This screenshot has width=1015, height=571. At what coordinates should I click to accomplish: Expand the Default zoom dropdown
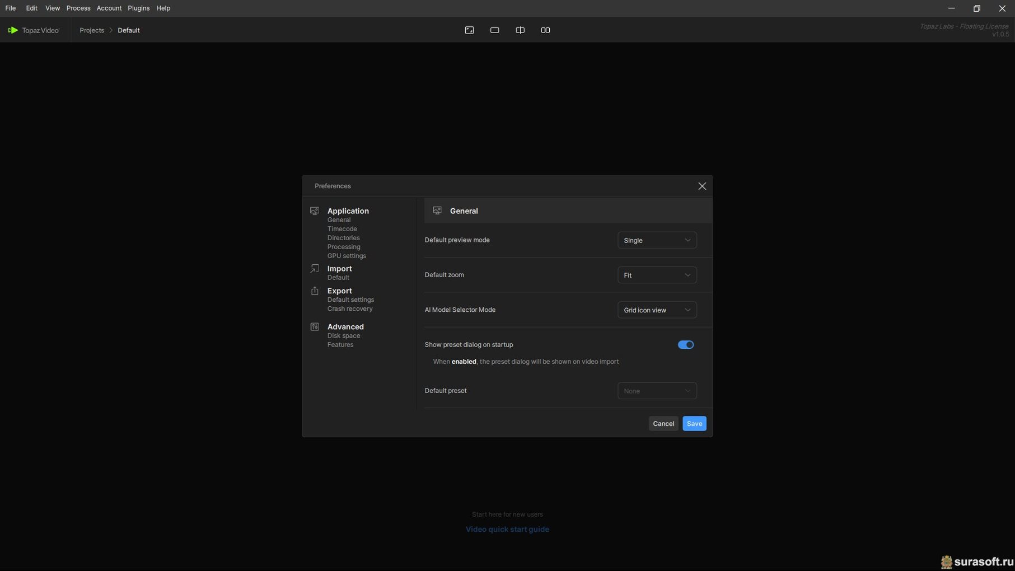click(656, 275)
